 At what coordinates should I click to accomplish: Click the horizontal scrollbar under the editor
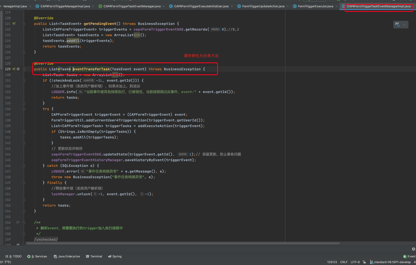click(183, 243)
